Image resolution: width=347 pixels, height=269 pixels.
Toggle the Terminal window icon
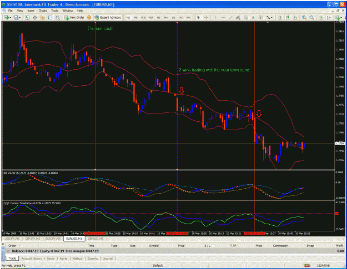point(50,17)
